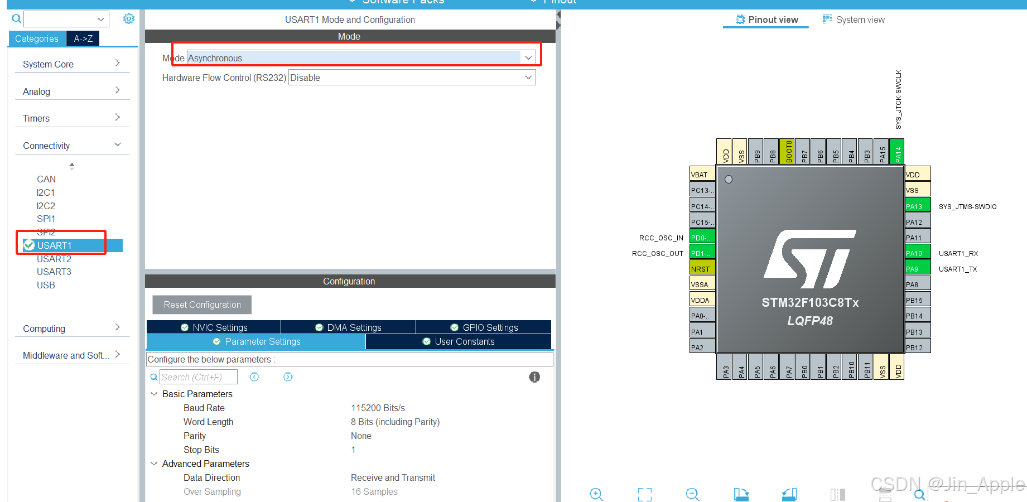Open the settings gear icon beside search

click(129, 18)
